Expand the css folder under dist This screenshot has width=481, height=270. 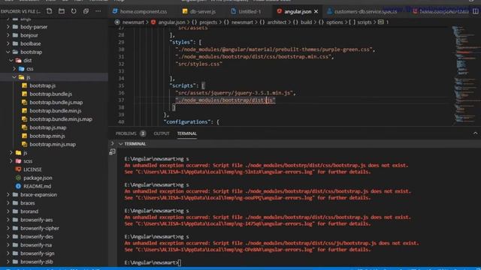click(29, 69)
